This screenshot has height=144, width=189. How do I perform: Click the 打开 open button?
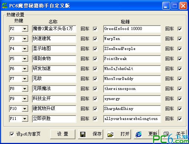[118, 134]
